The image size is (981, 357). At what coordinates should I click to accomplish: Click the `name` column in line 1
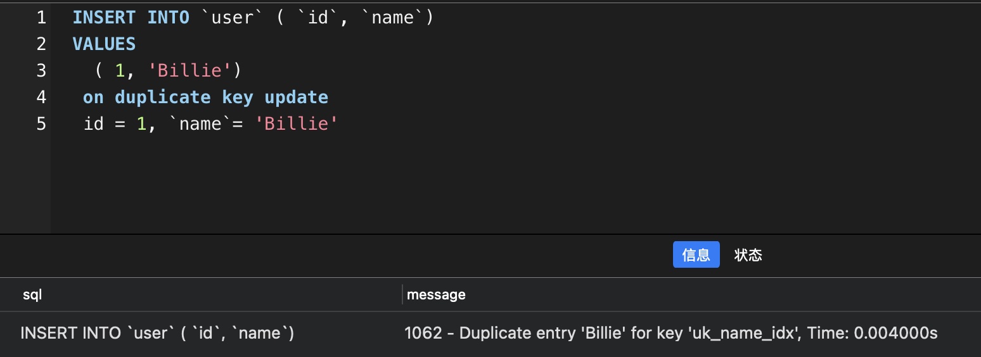(391, 18)
